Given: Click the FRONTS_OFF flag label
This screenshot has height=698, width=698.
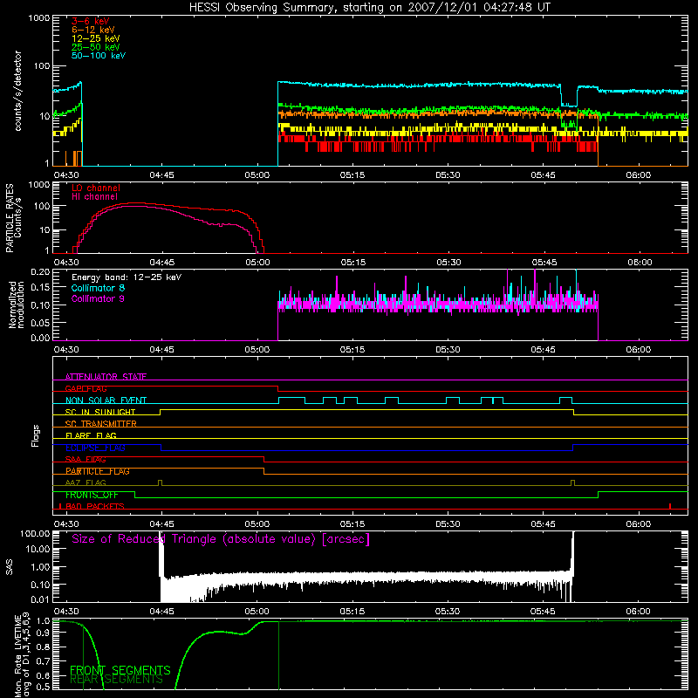Looking at the screenshot, I should [x=92, y=495].
